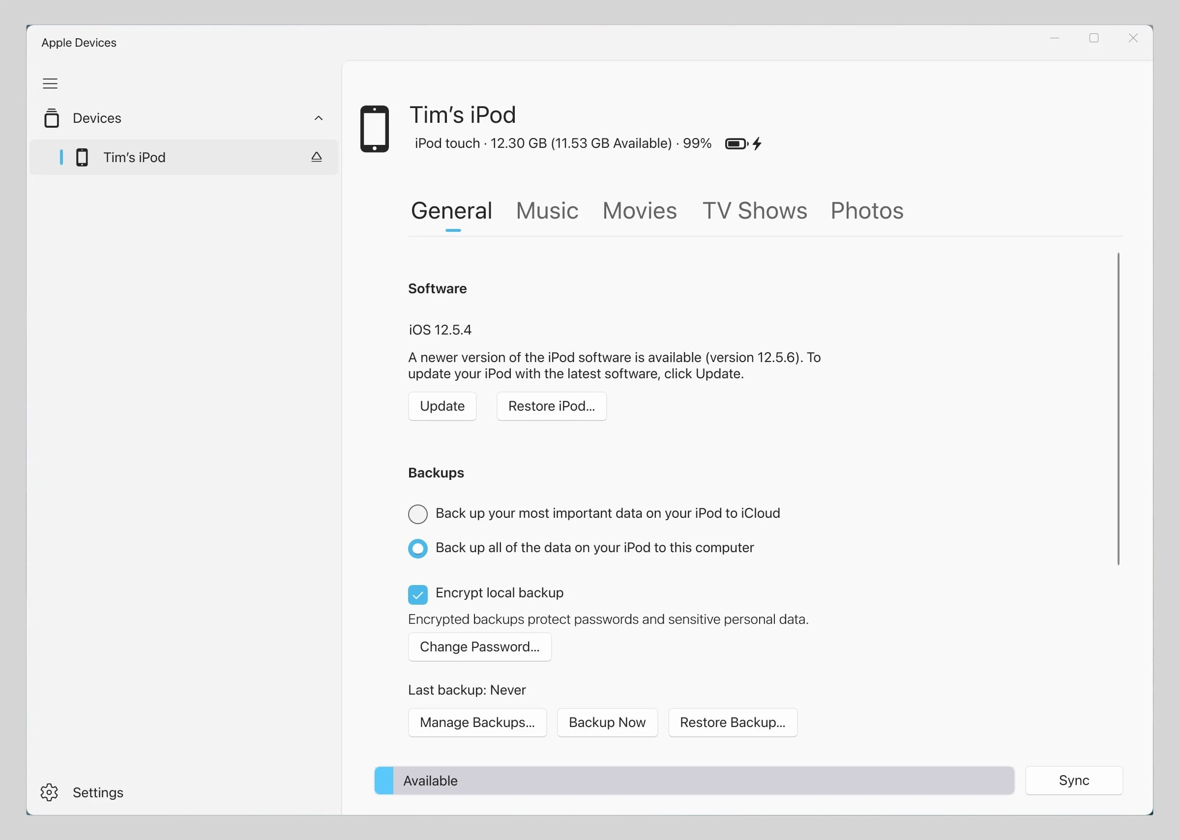Screen dimensions: 1180x840
Task: Maximize the Apple Devices window
Action: pyautogui.click(x=1093, y=38)
